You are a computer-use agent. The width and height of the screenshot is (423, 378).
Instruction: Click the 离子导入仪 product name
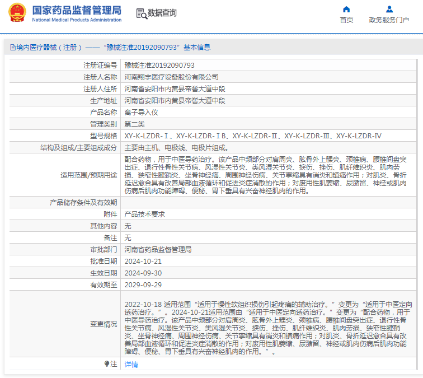coord(141,113)
